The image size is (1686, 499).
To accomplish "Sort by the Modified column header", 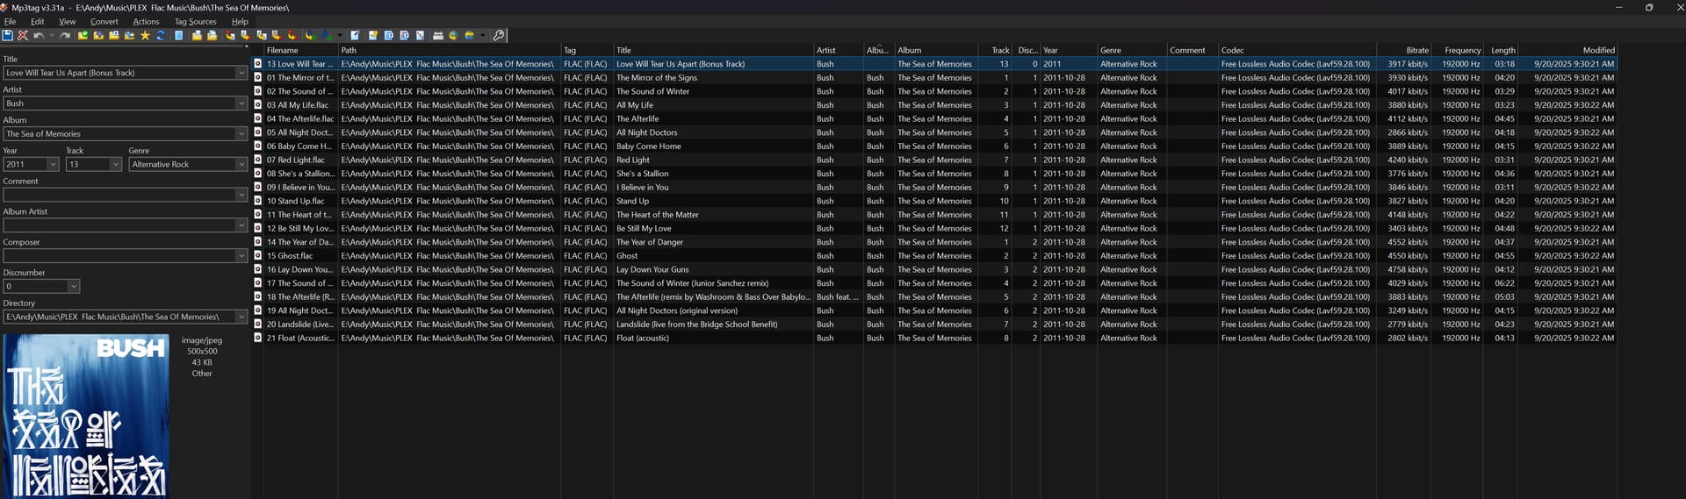I will pyautogui.click(x=1568, y=50).
